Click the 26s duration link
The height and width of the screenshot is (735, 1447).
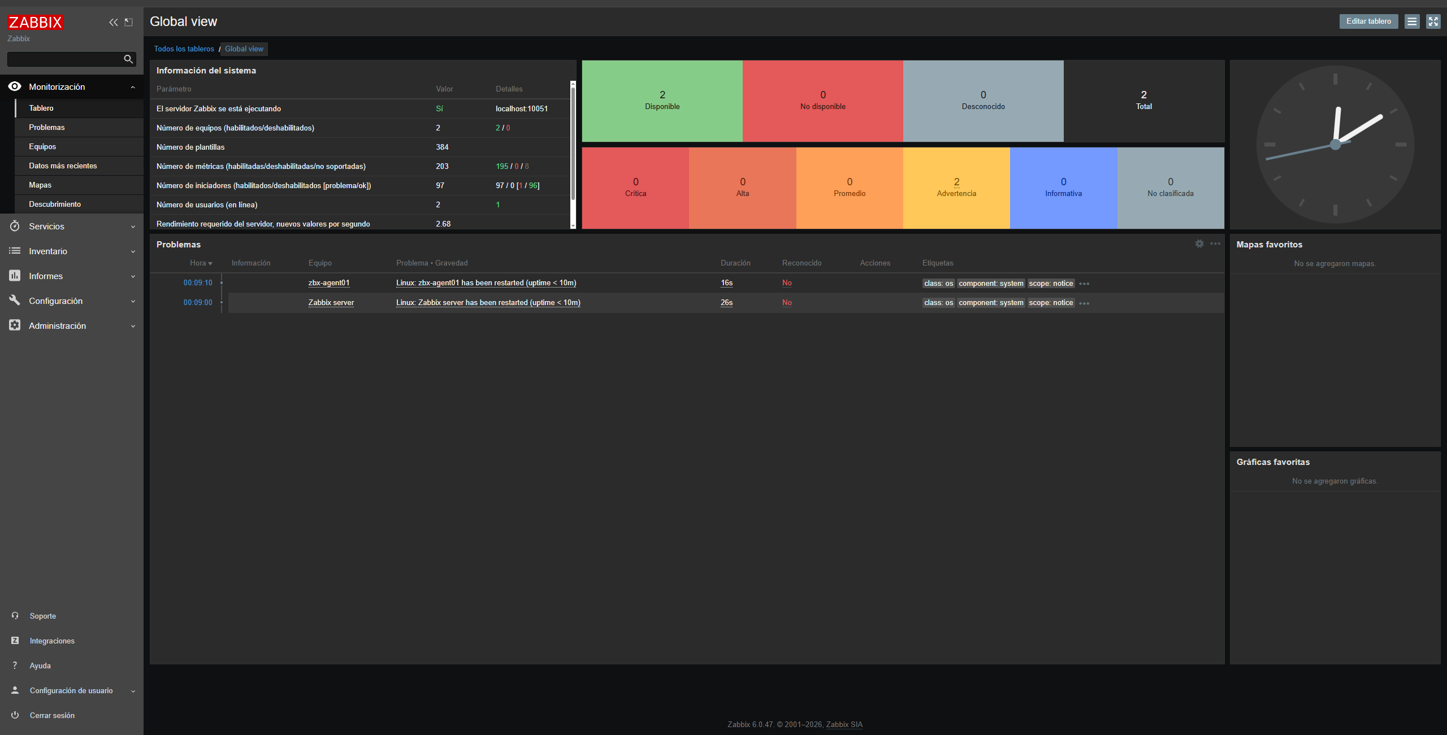pyautogui.click(x=727, y=302)
